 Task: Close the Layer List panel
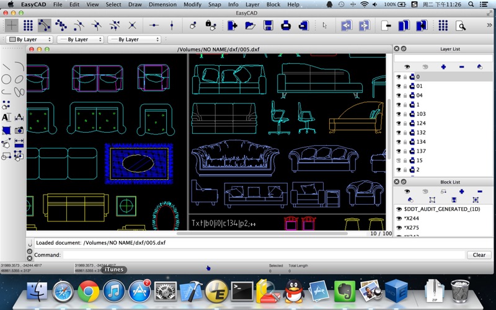396,49
